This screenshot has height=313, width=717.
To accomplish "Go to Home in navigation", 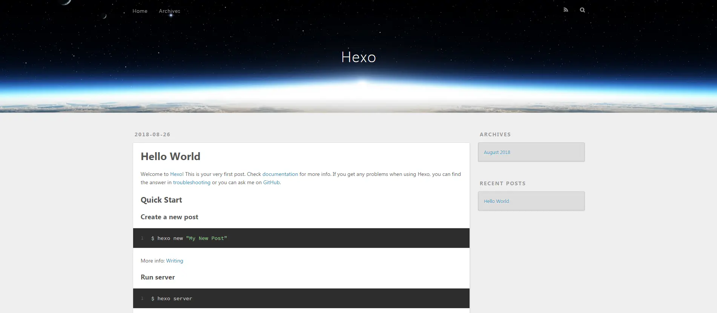I will click(140, 11).
